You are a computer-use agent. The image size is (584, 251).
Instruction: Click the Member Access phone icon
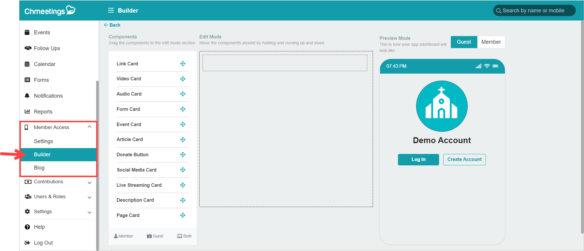pos(26,127)
